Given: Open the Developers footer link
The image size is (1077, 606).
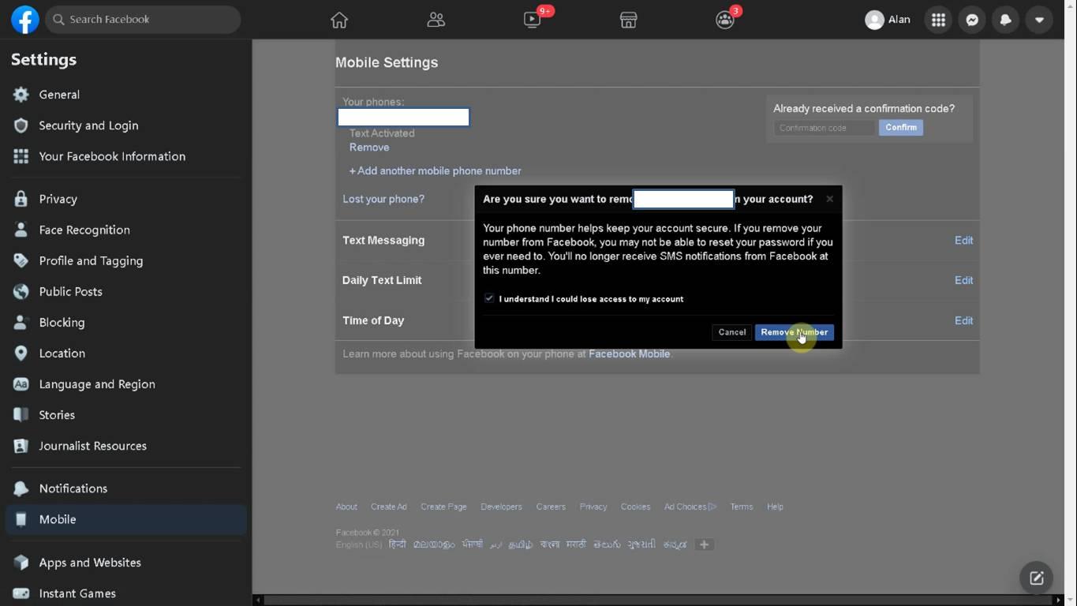Looking at the screenshot, I should 501,507.
